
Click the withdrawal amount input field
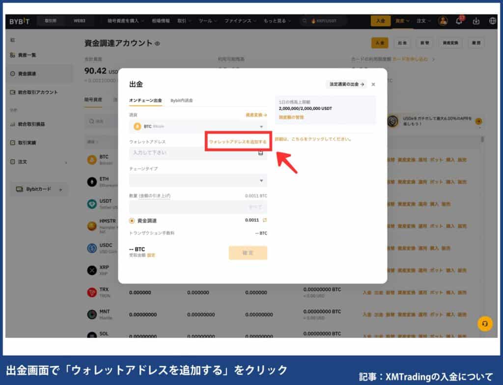[x=198, y=207]
